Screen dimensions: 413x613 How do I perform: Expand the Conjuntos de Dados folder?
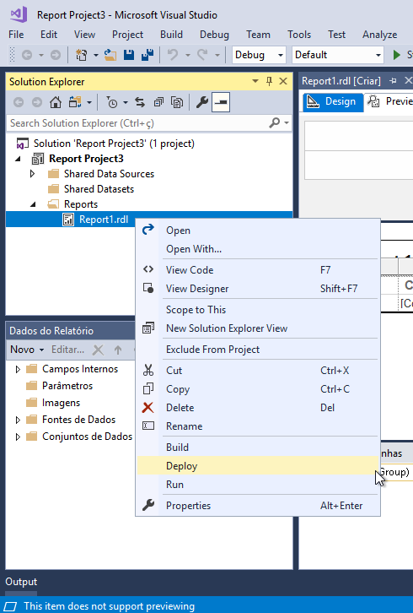click(18, 437)
